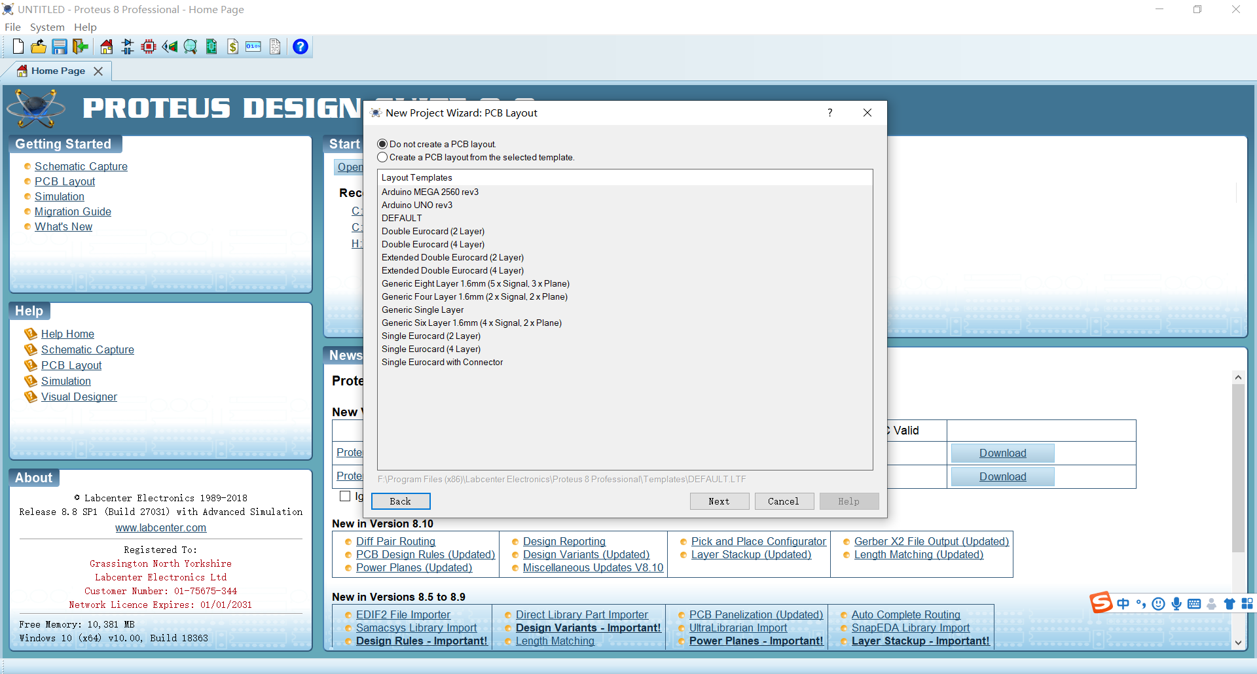The height and width of the screenshot is (674, 1257).
Task: Click the news panel scrollbar thumb
Action: tap(1237, 469)
